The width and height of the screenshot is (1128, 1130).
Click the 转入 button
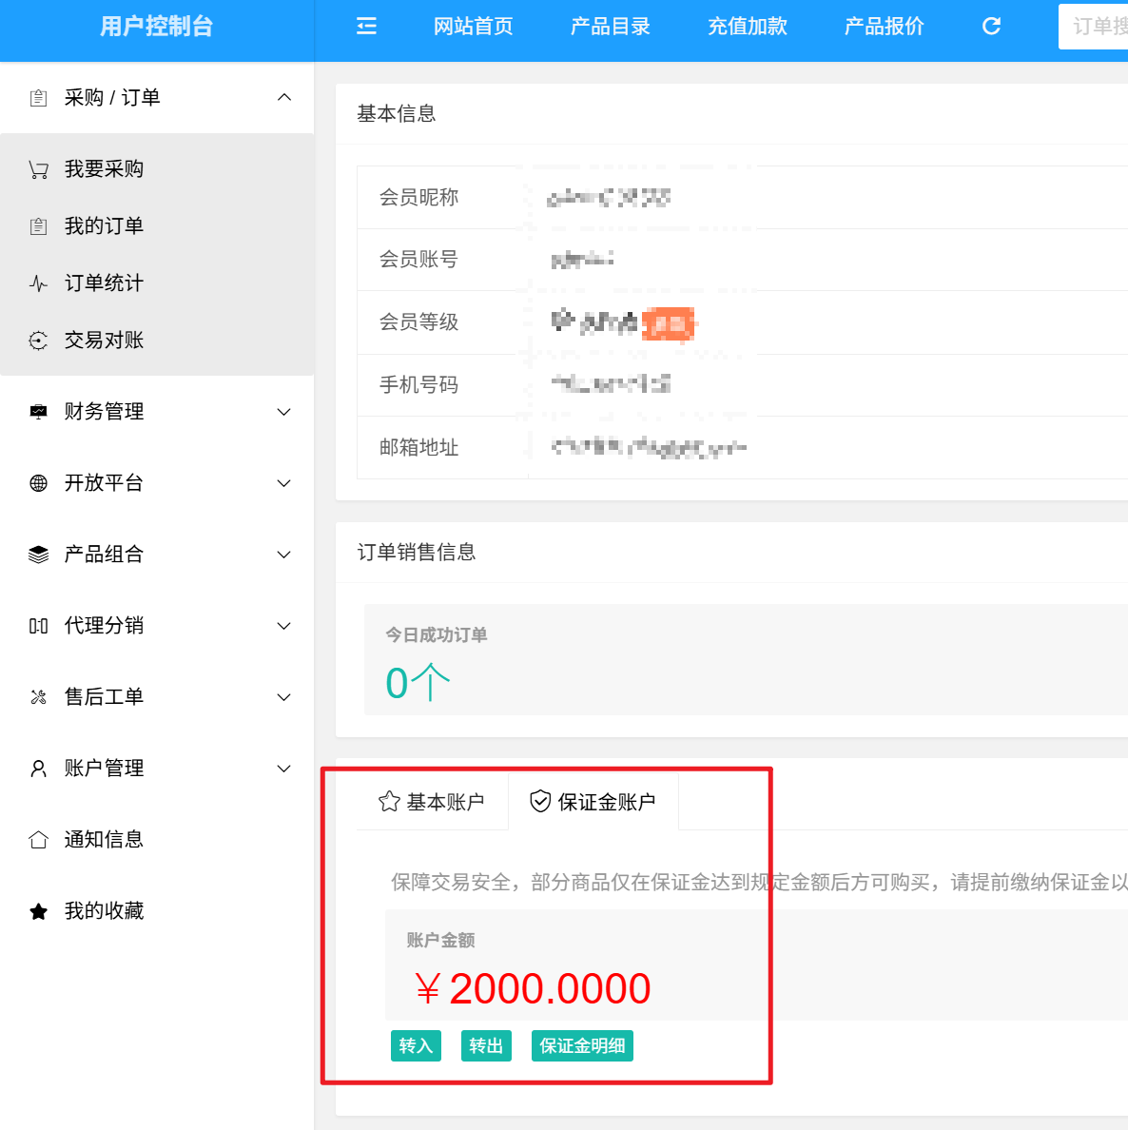click(416, 1046)
